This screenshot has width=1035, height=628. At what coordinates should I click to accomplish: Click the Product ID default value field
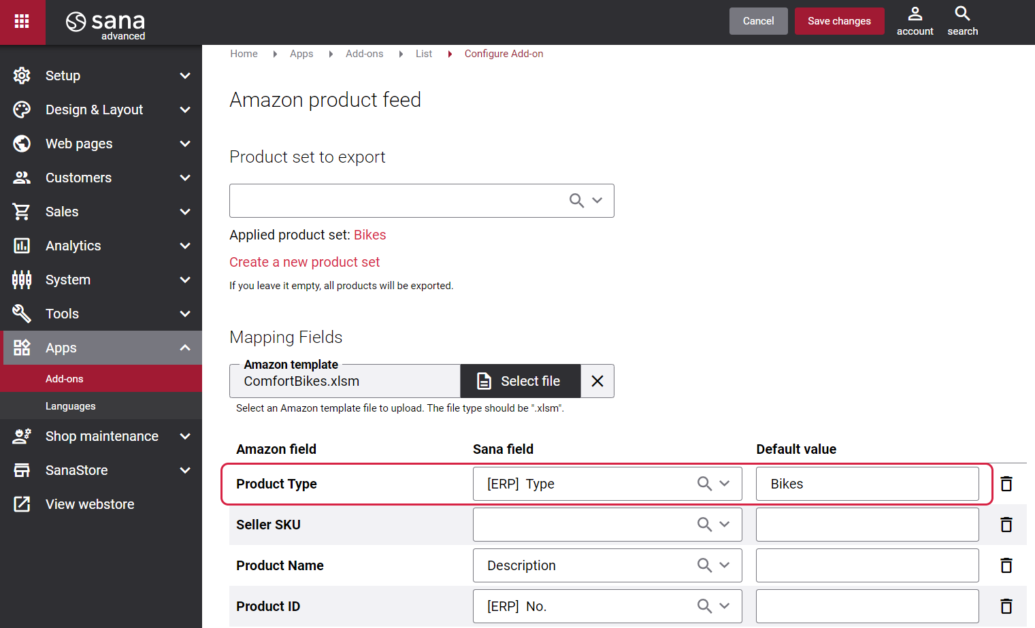[x=867, y=606]
